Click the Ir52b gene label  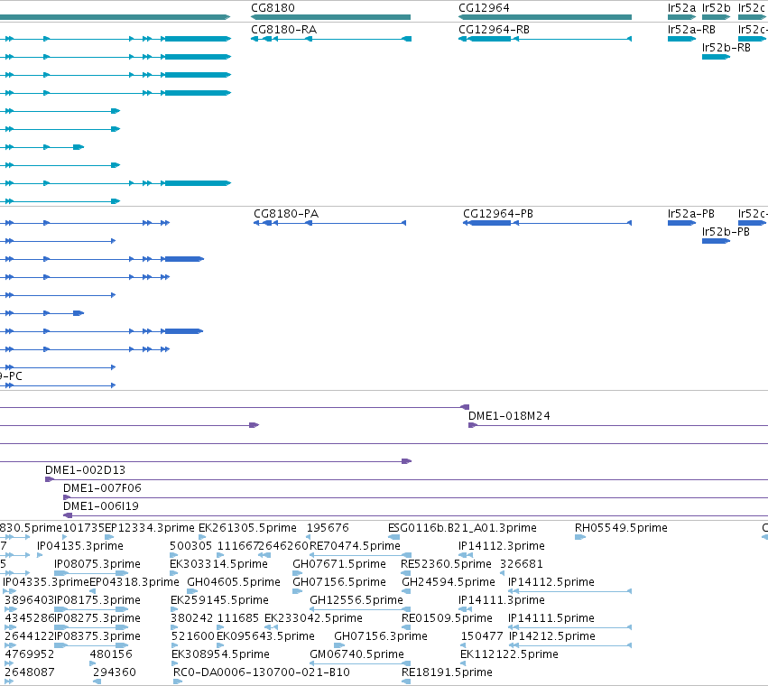point(716,8)
